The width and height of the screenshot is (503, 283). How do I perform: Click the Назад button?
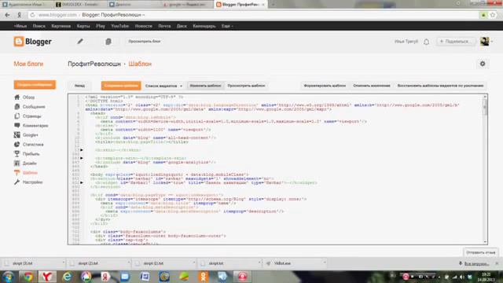click(x=79, y=86)
